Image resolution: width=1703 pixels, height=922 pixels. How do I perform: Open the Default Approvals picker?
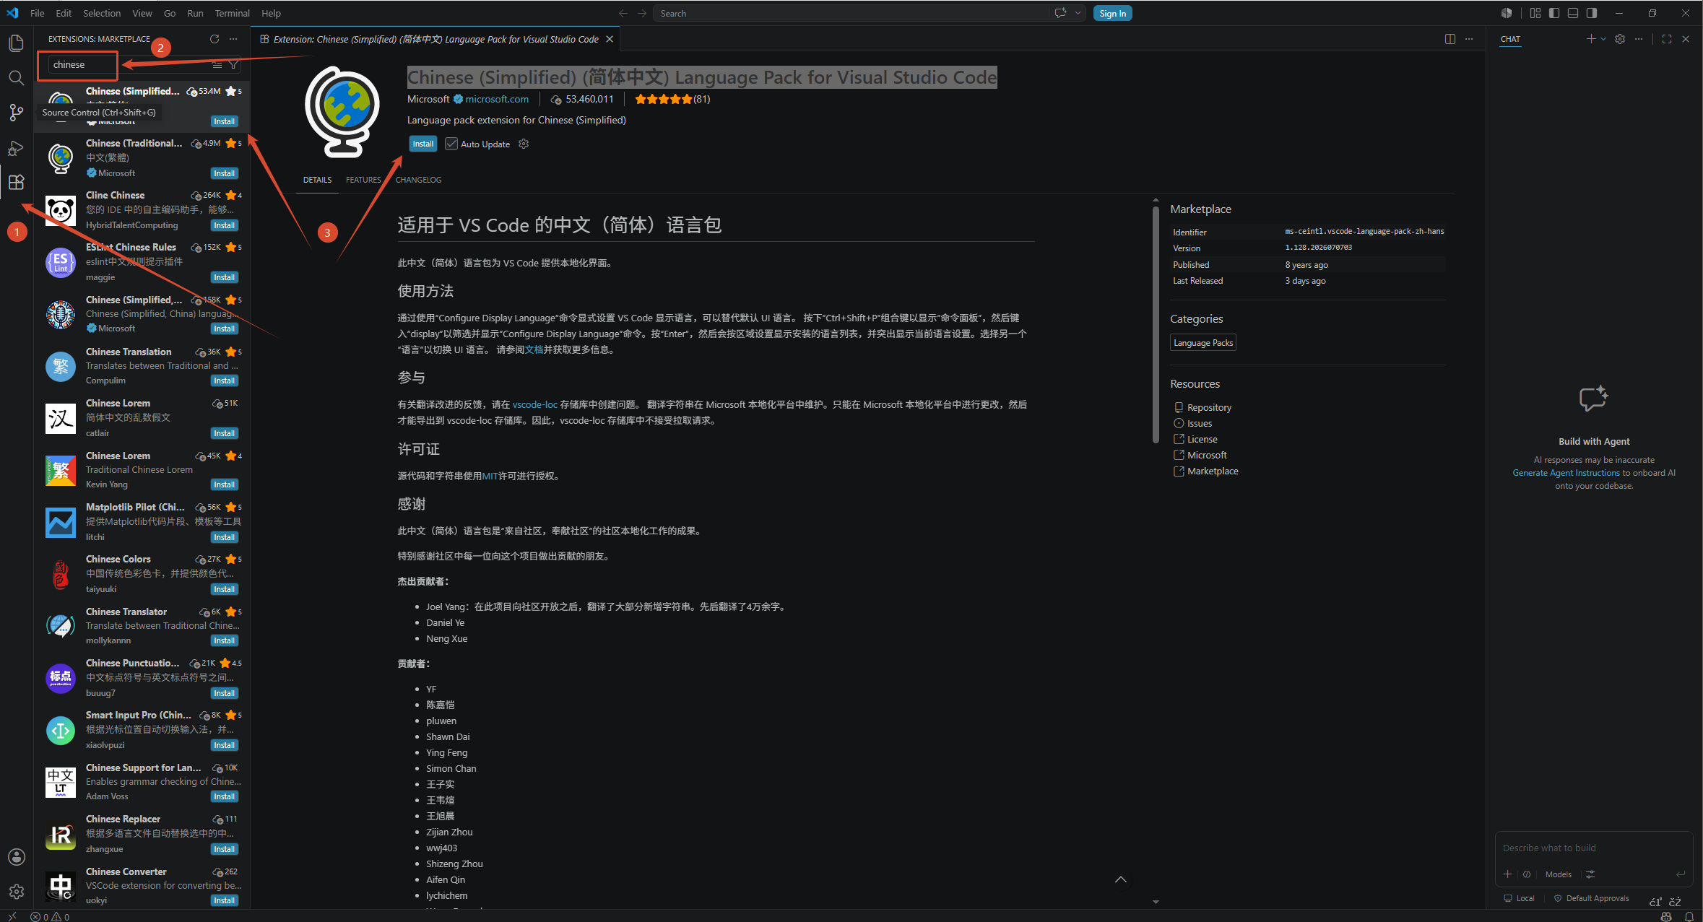tap(1591, 898)
